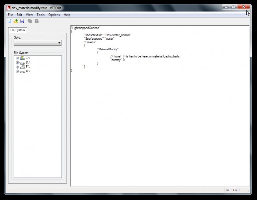Select the D:\ drive icon

pyautogui.click(x=22, y=63)
